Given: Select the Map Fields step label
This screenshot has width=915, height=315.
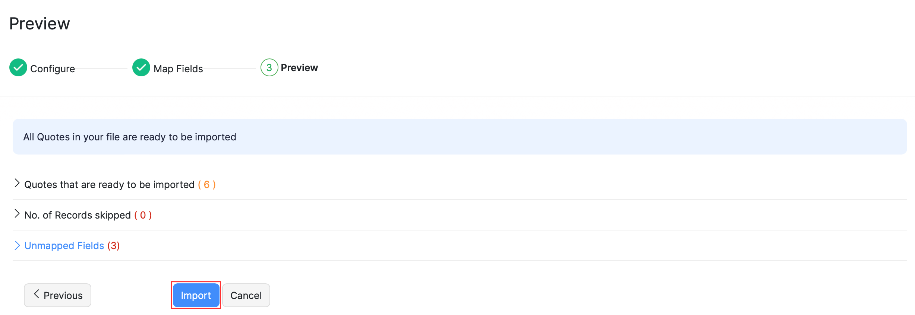Looking at the screenshot, I should point(178,69).
